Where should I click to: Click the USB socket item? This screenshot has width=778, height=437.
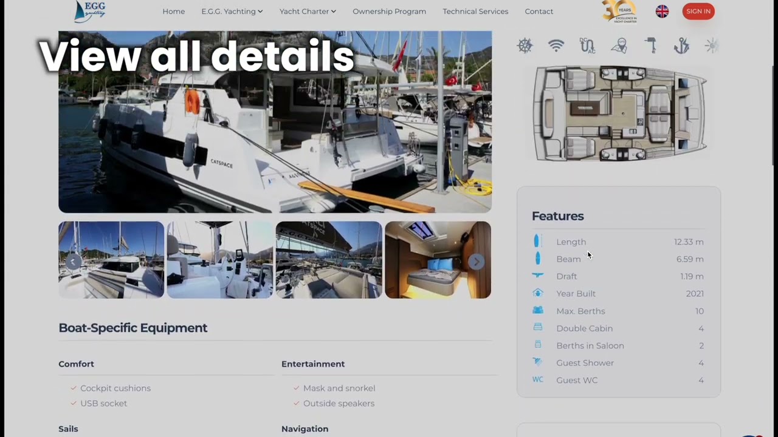[x=104, y=404]
